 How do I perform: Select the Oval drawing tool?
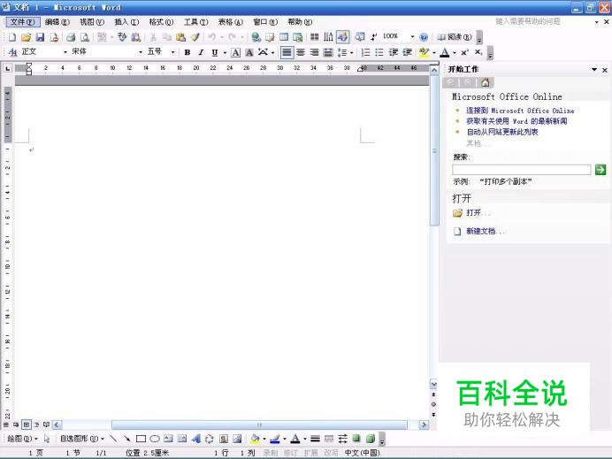coord(155,439)
